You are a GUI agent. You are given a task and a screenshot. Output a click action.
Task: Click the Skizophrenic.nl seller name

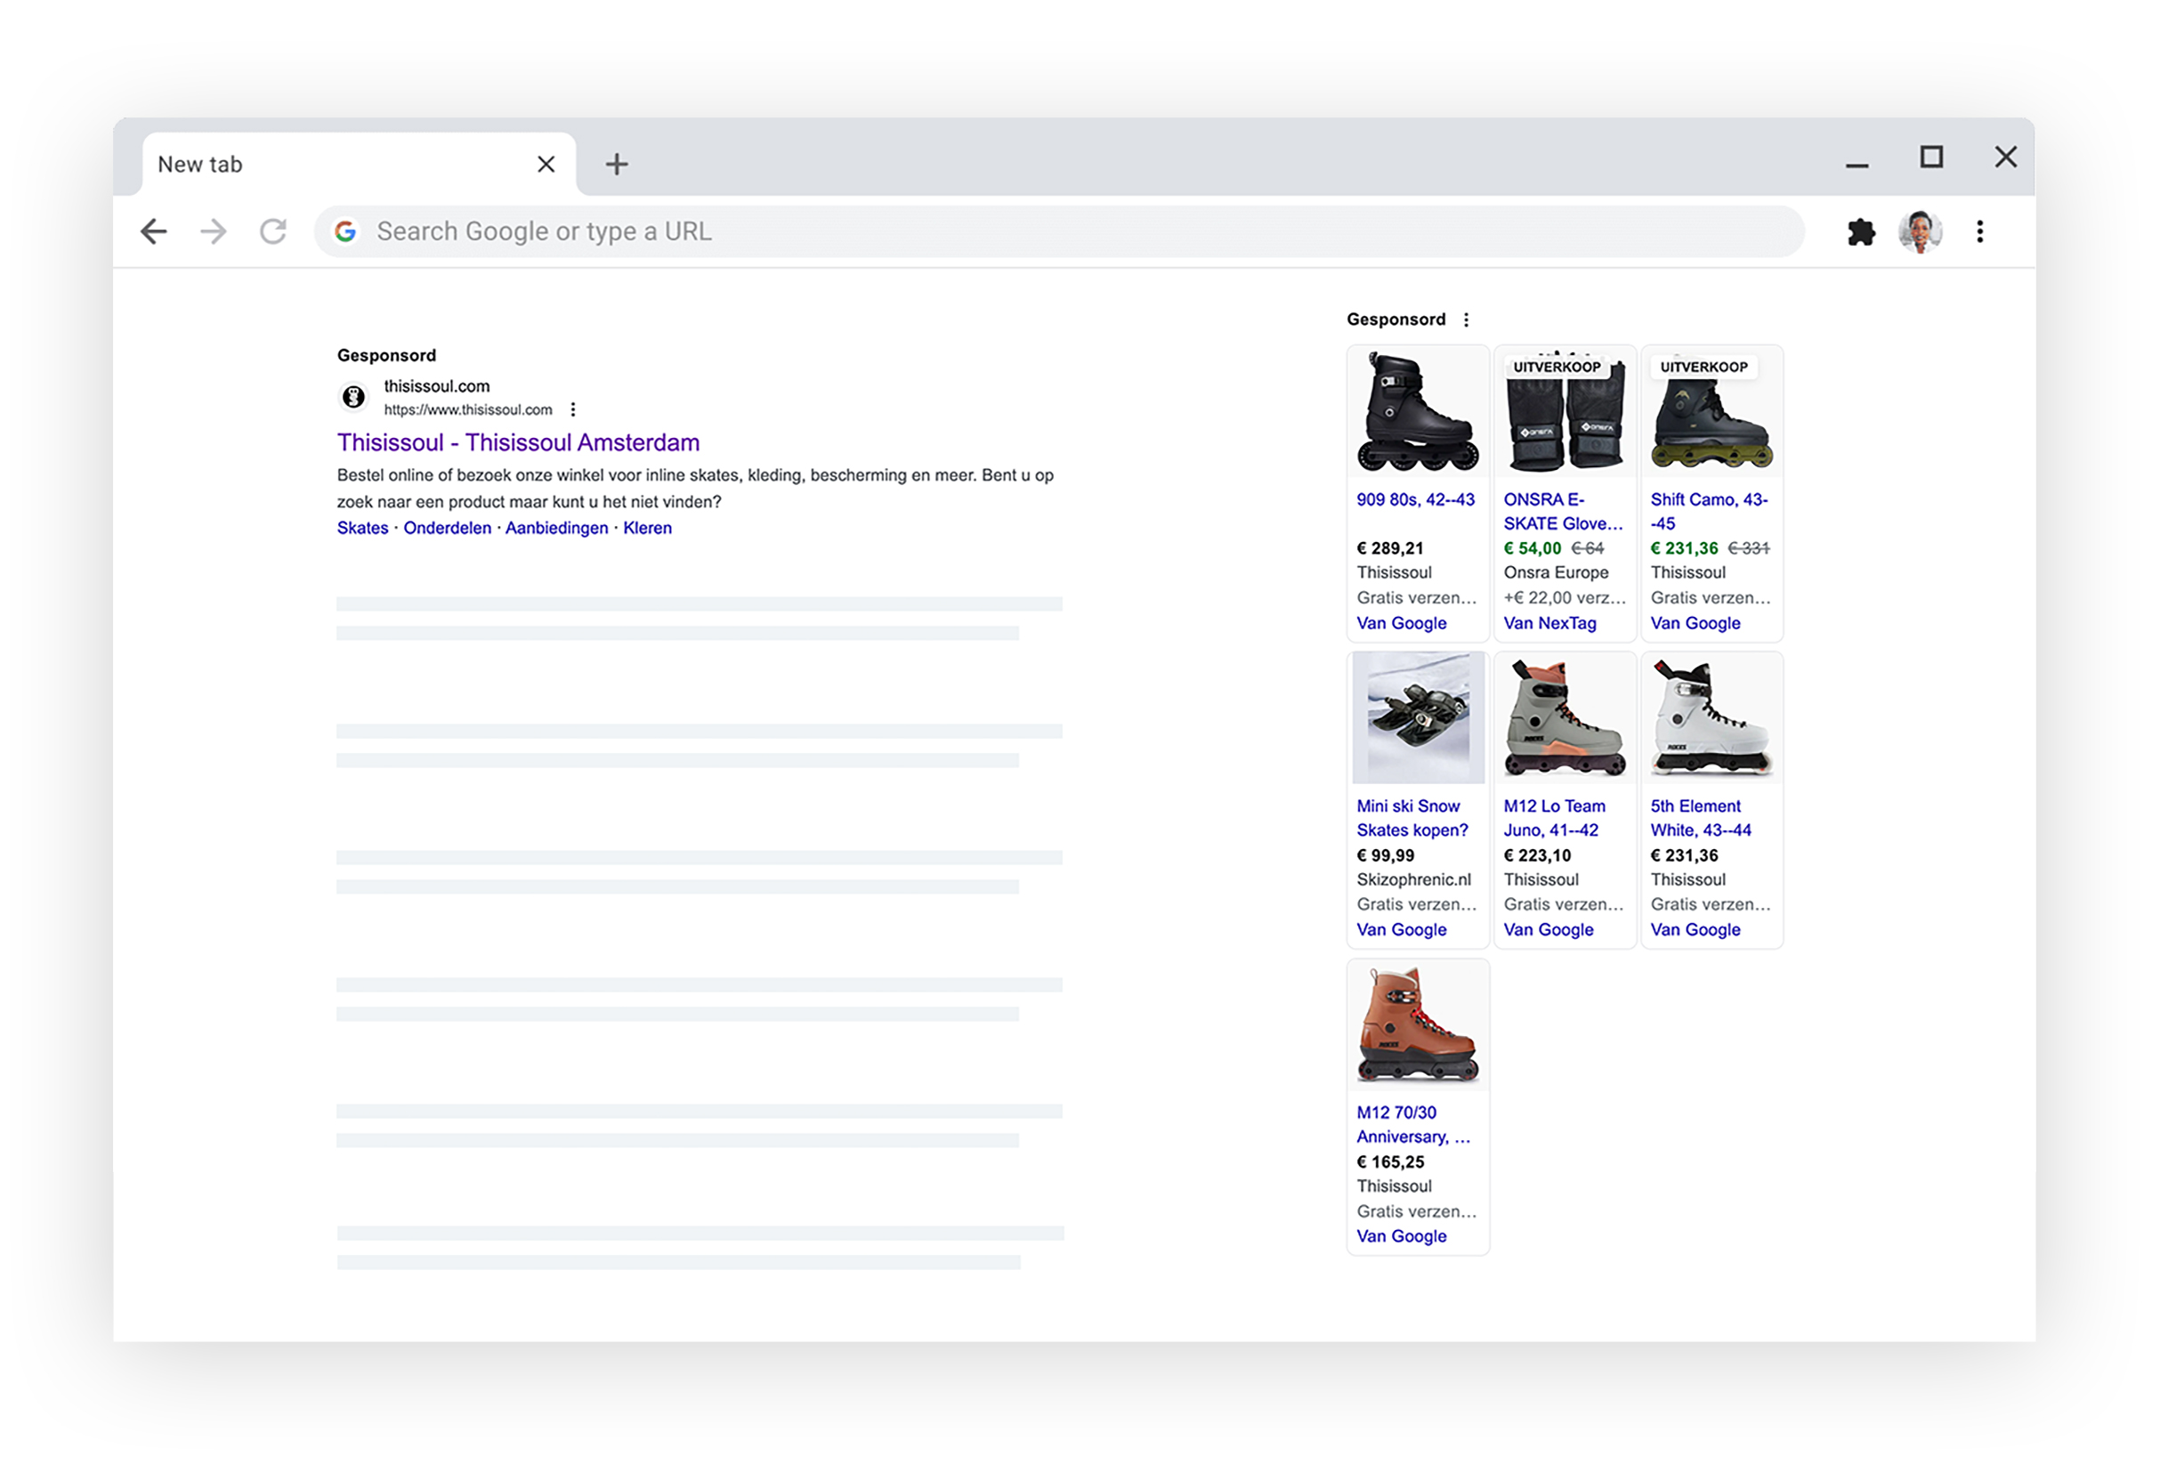click(1413, 879)
